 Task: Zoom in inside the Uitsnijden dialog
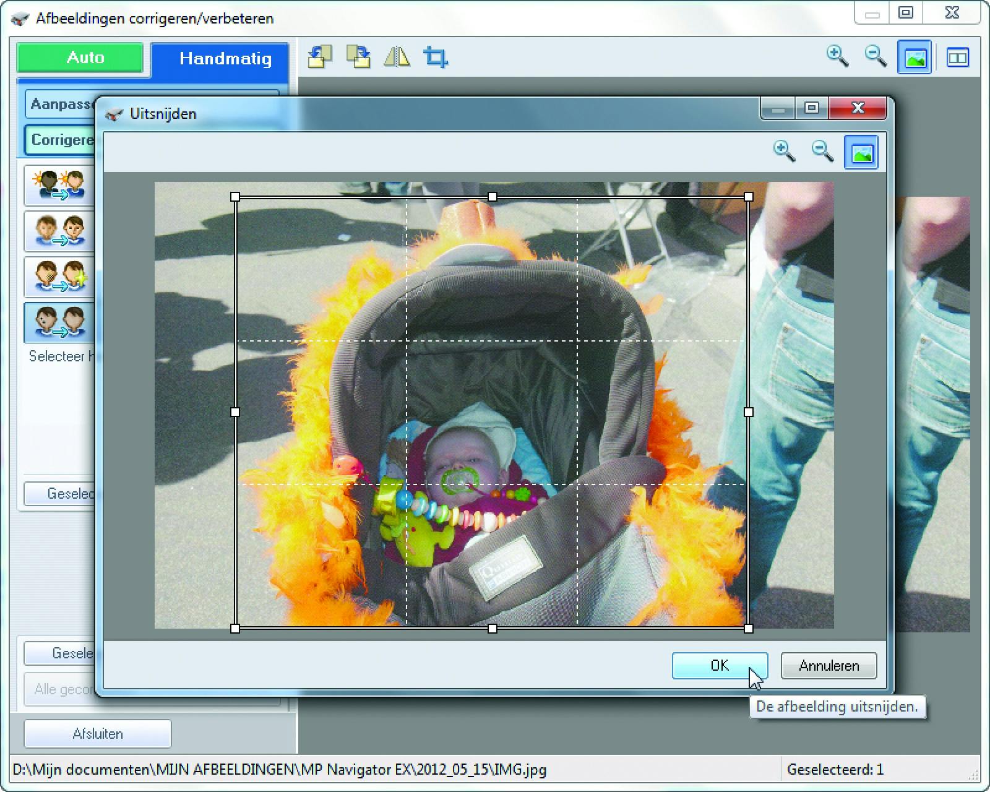tap(784, 151)
